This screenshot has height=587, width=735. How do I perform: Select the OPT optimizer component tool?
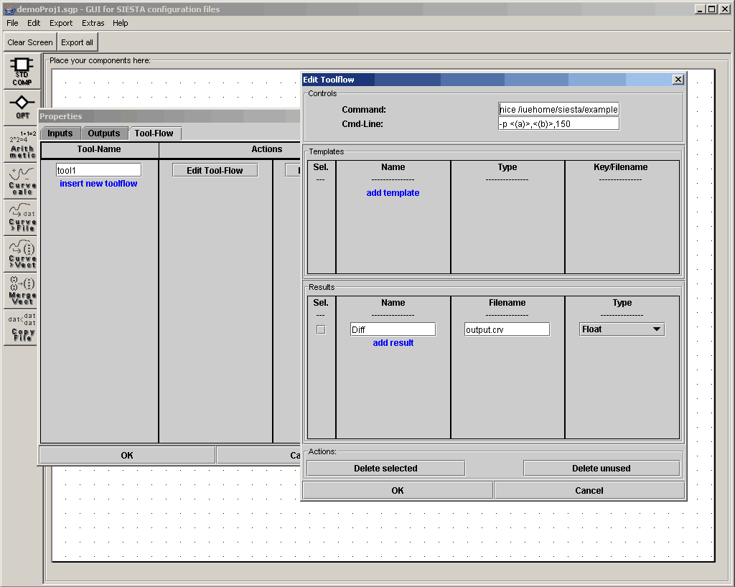coord(22,107)
